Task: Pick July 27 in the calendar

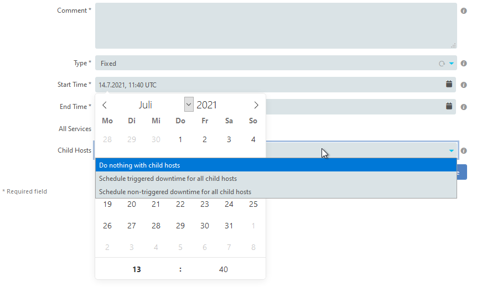Action: click(x=132, y=226)
